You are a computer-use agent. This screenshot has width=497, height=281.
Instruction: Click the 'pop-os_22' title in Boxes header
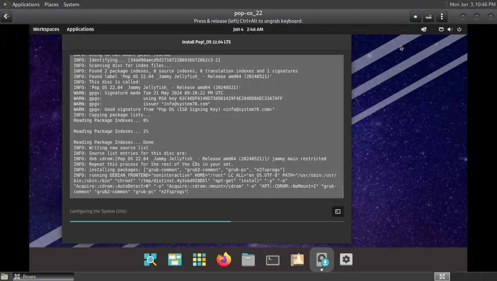tap(248, 13)
